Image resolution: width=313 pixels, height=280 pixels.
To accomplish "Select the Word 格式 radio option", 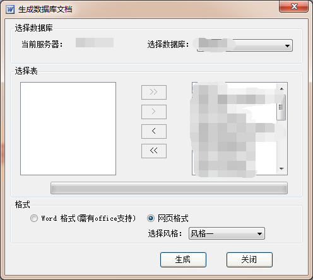I will point(34,218).
